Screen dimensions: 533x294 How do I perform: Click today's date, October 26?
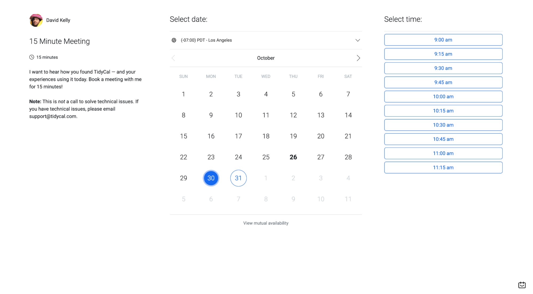click(x=293, y=157)
